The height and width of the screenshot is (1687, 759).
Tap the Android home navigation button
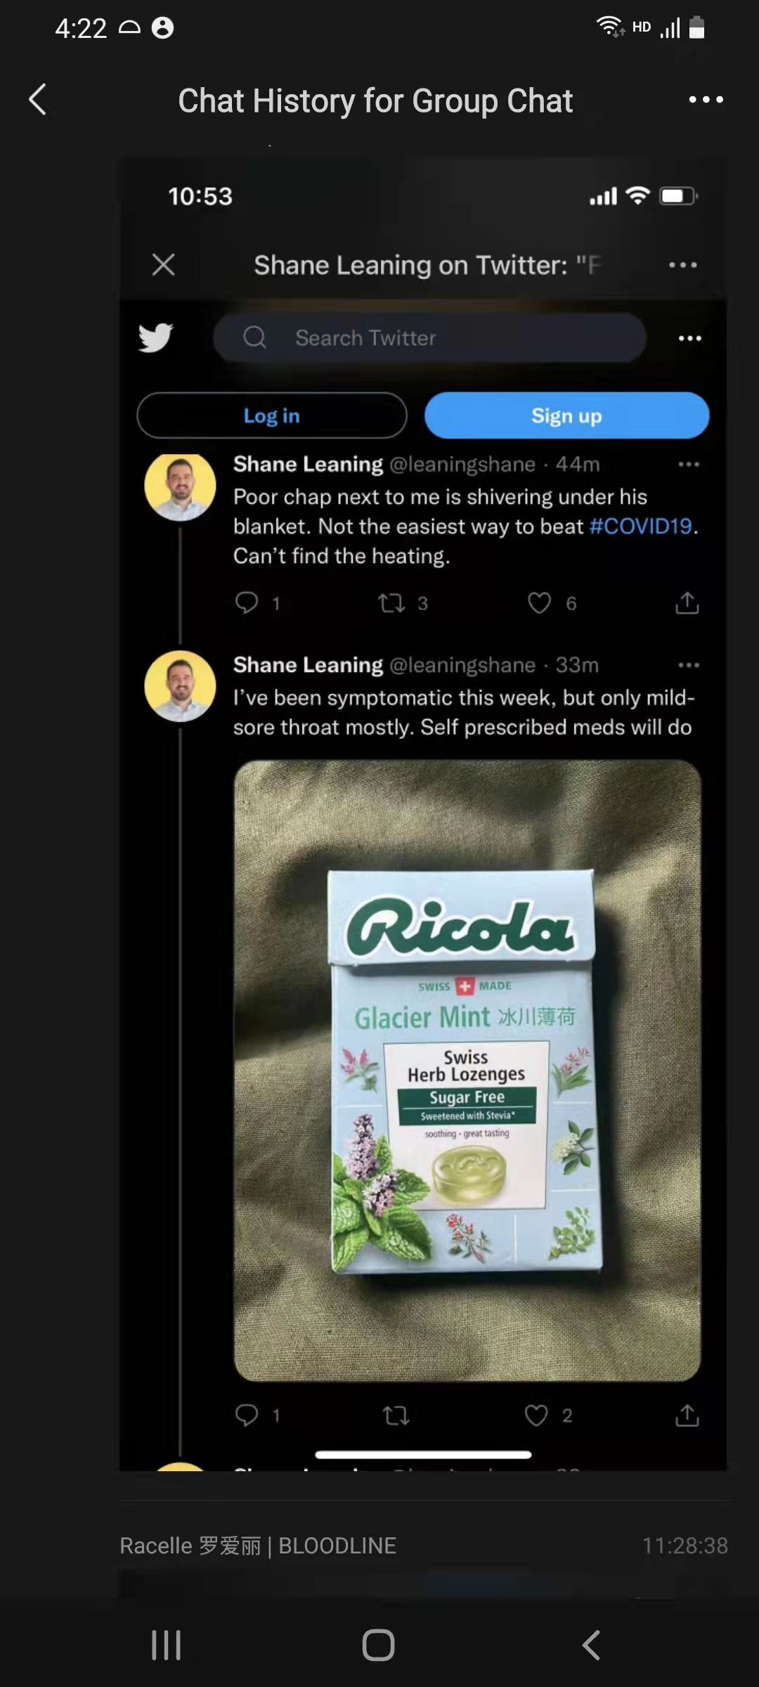378,1646
